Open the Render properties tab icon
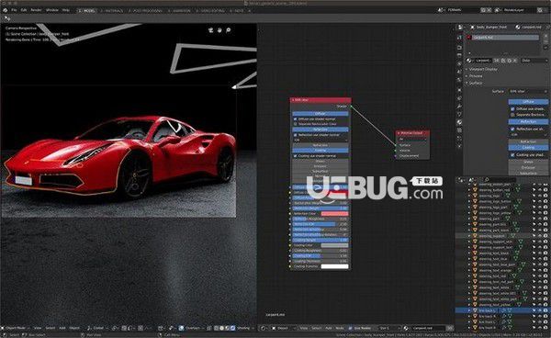Viewport: 551px width, 338px height. point(460,47)
